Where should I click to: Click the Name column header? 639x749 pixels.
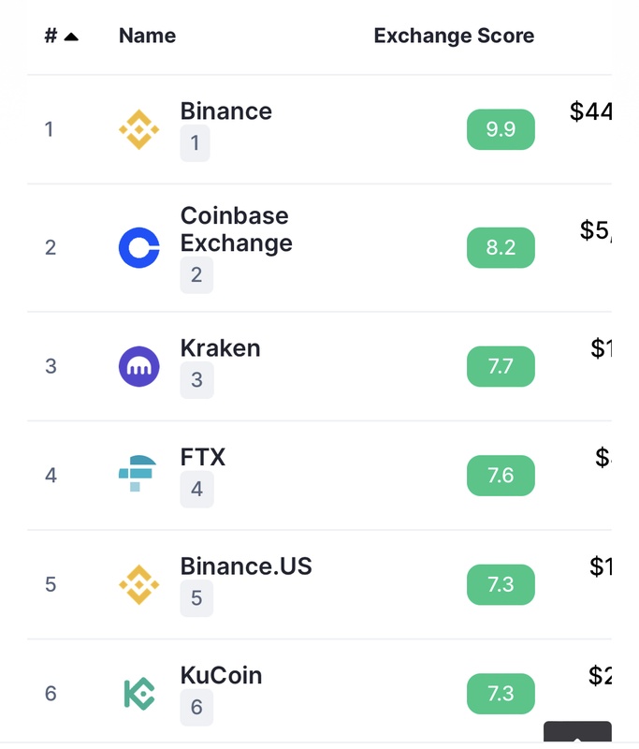click(x=147, y=37)
